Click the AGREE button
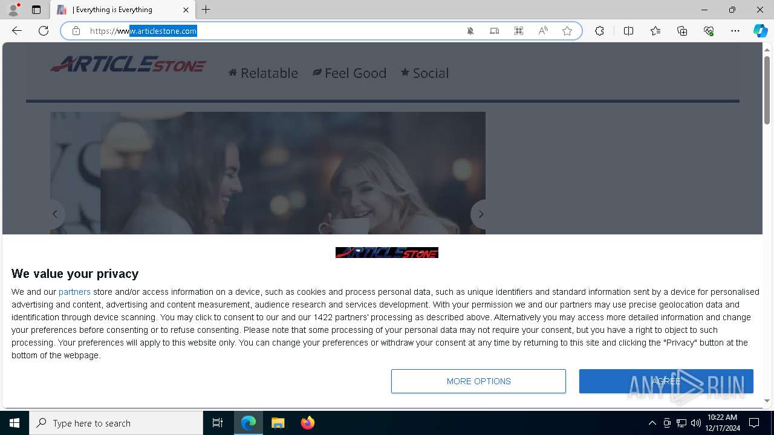This screenshot has width=774, height=435. 666,381
